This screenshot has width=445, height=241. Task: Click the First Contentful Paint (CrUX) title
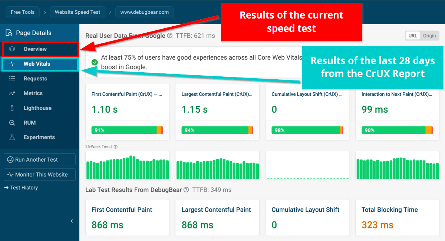tap(127, 94)
